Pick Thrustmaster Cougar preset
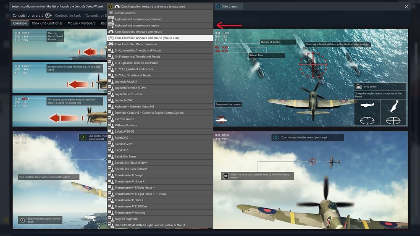 160,175
